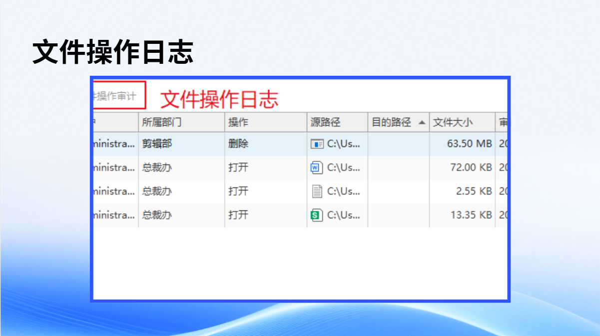Select the 63.50 MB file size cell

point(469,144)
